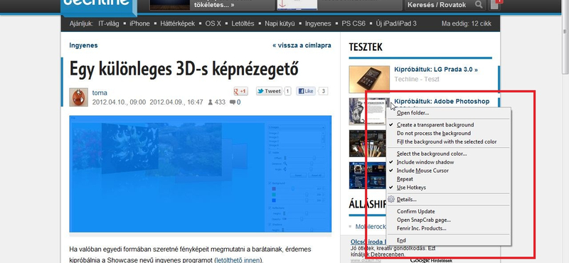Image resolution: width=569 pixels, height=263 pixels.
Task: Click the letölthető innen download link
Action: coord(238,260)
